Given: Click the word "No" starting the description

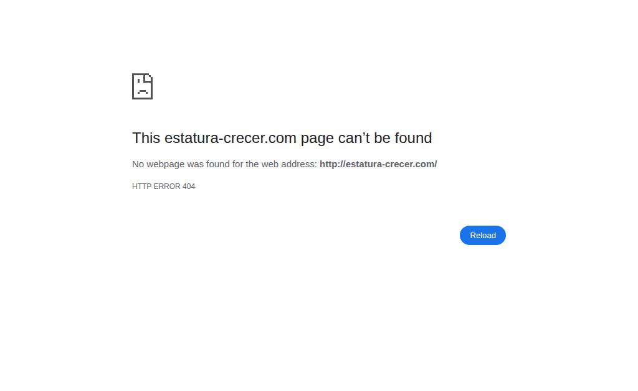Looking at the screenshot, I should pyautogui.click(x=138, y=164).
